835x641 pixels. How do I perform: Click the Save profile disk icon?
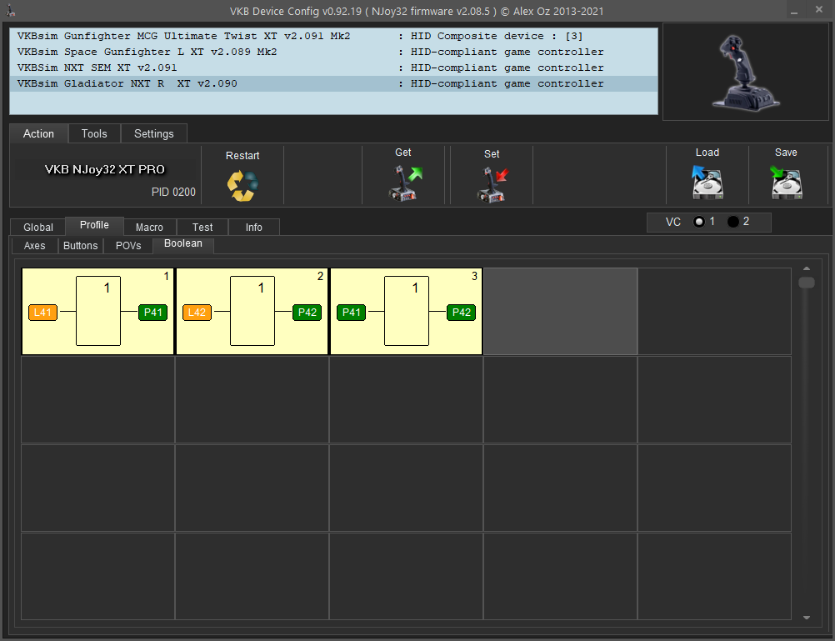pyautogui.click(x=787, y=183)
